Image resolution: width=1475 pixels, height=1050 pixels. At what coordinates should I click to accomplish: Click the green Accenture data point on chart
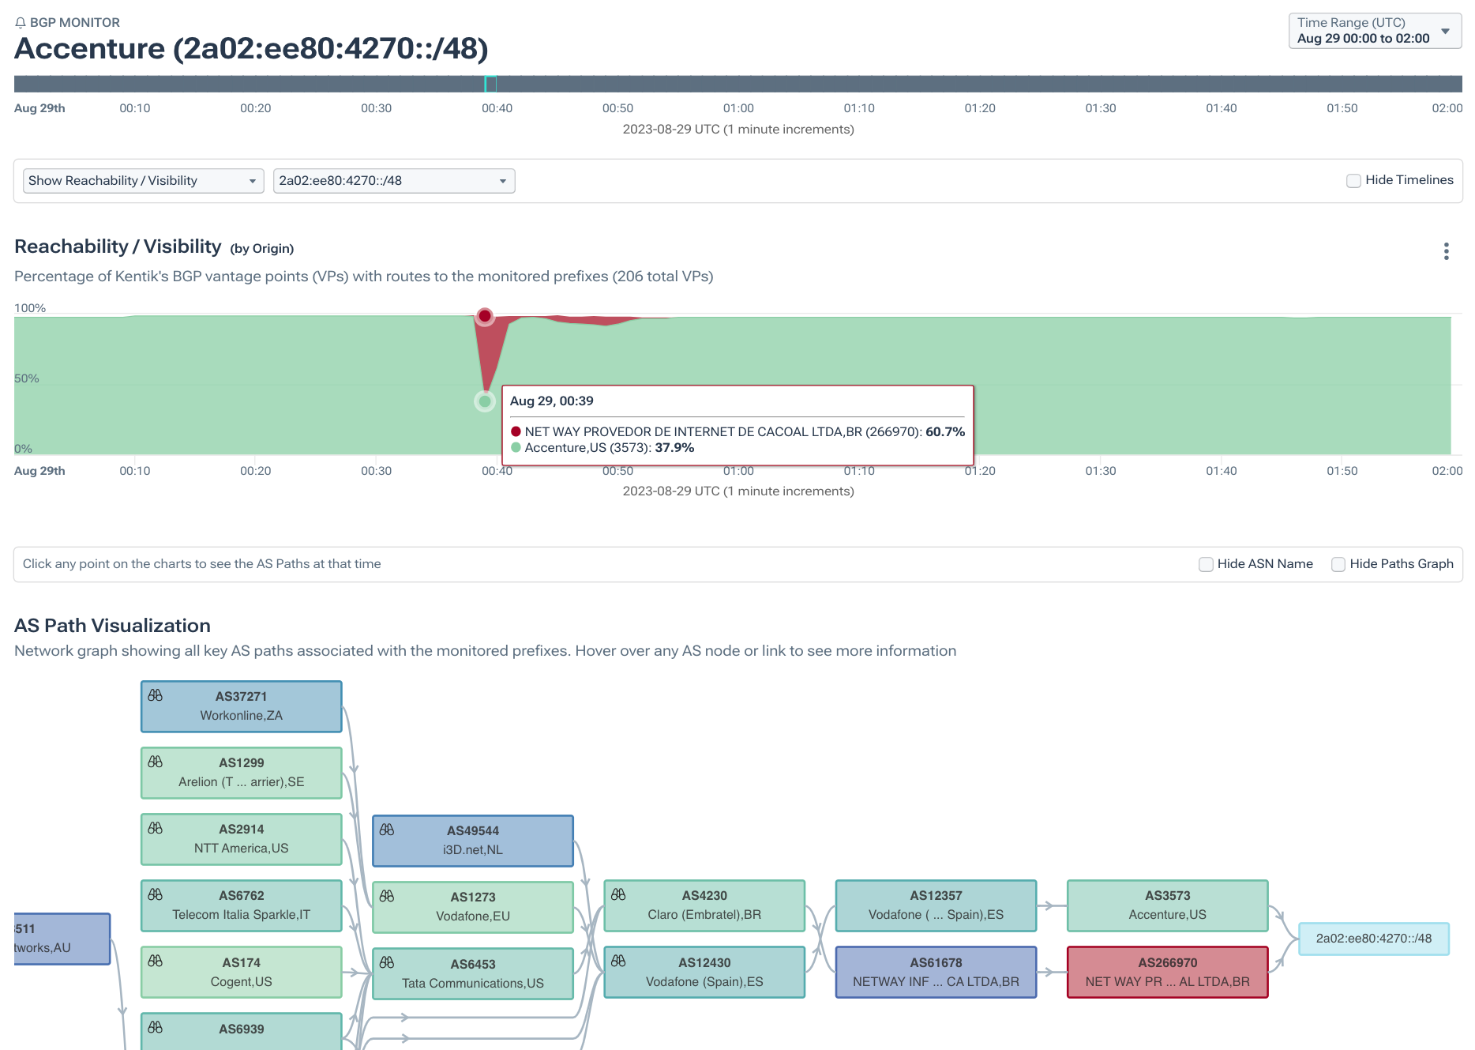(485, 401)
